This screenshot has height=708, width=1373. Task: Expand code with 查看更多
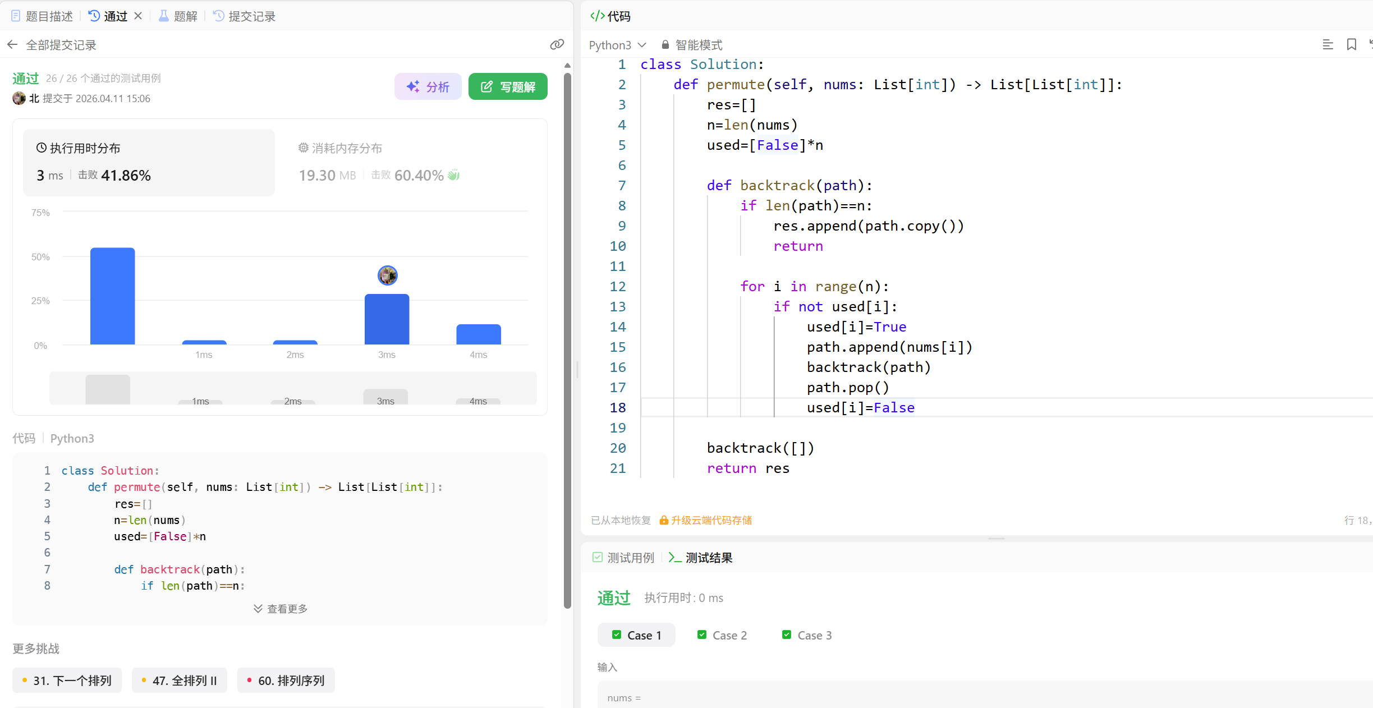[281, 609]
